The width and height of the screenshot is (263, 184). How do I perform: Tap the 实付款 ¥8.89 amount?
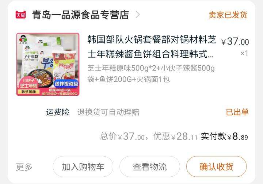[x=224, y=136]
